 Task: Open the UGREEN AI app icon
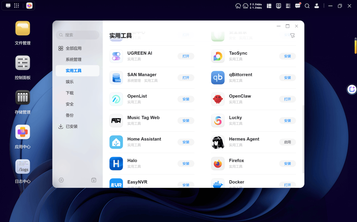tap(116, 56)
